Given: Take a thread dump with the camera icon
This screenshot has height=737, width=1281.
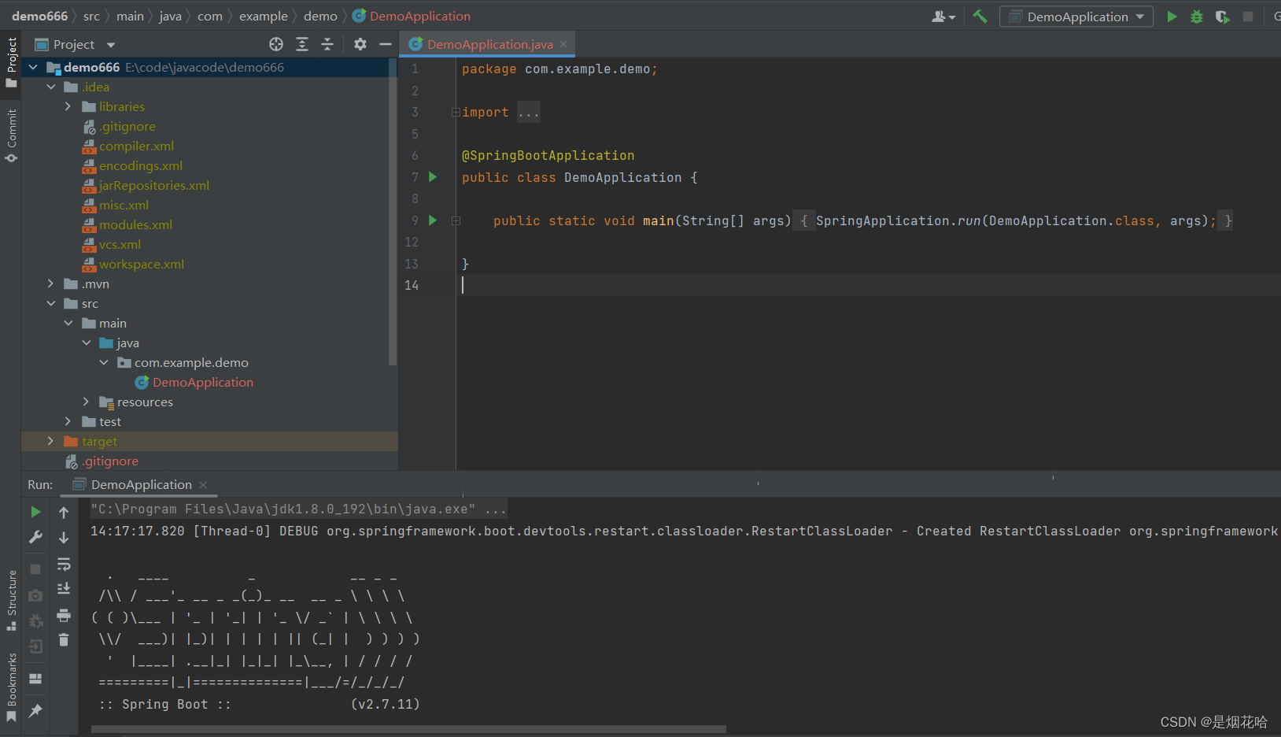Looking at the screenshot, I should pos(35,595).
